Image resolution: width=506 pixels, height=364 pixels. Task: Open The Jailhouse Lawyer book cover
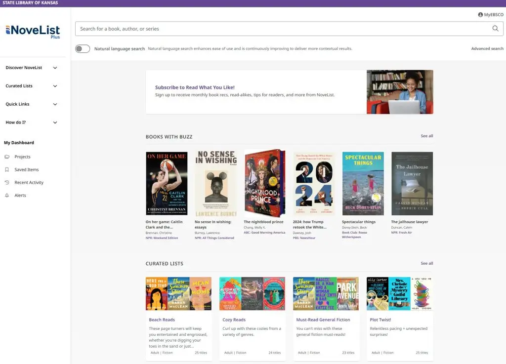coord(412,183)
